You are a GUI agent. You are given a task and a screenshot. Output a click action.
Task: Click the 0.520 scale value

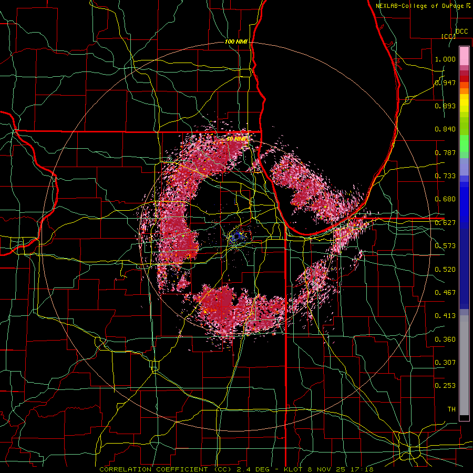(445, 269)
